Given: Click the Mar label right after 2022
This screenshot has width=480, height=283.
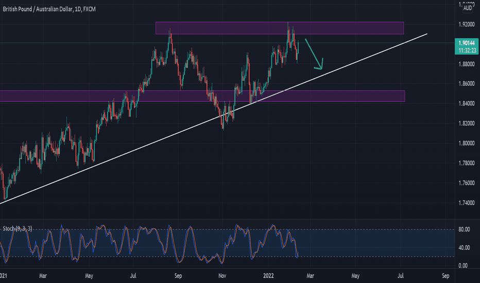Looking at the screenshot, I should (x=310, y=276).
